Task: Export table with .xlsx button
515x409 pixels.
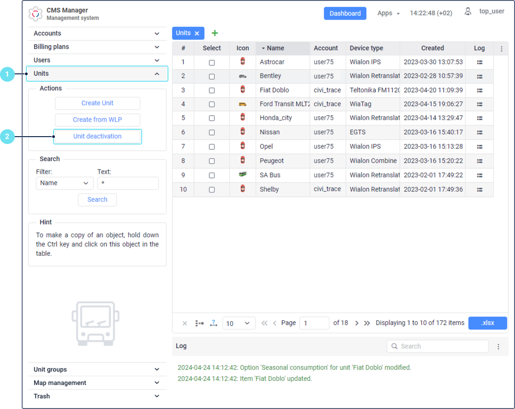Action: 487,323
